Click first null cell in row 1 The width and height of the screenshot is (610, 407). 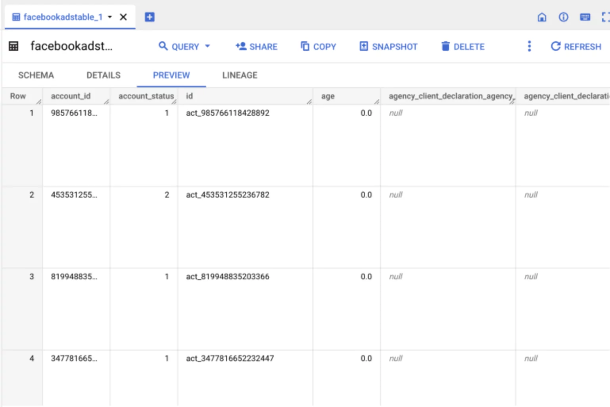pyautogui.click(x=396, y=113)
